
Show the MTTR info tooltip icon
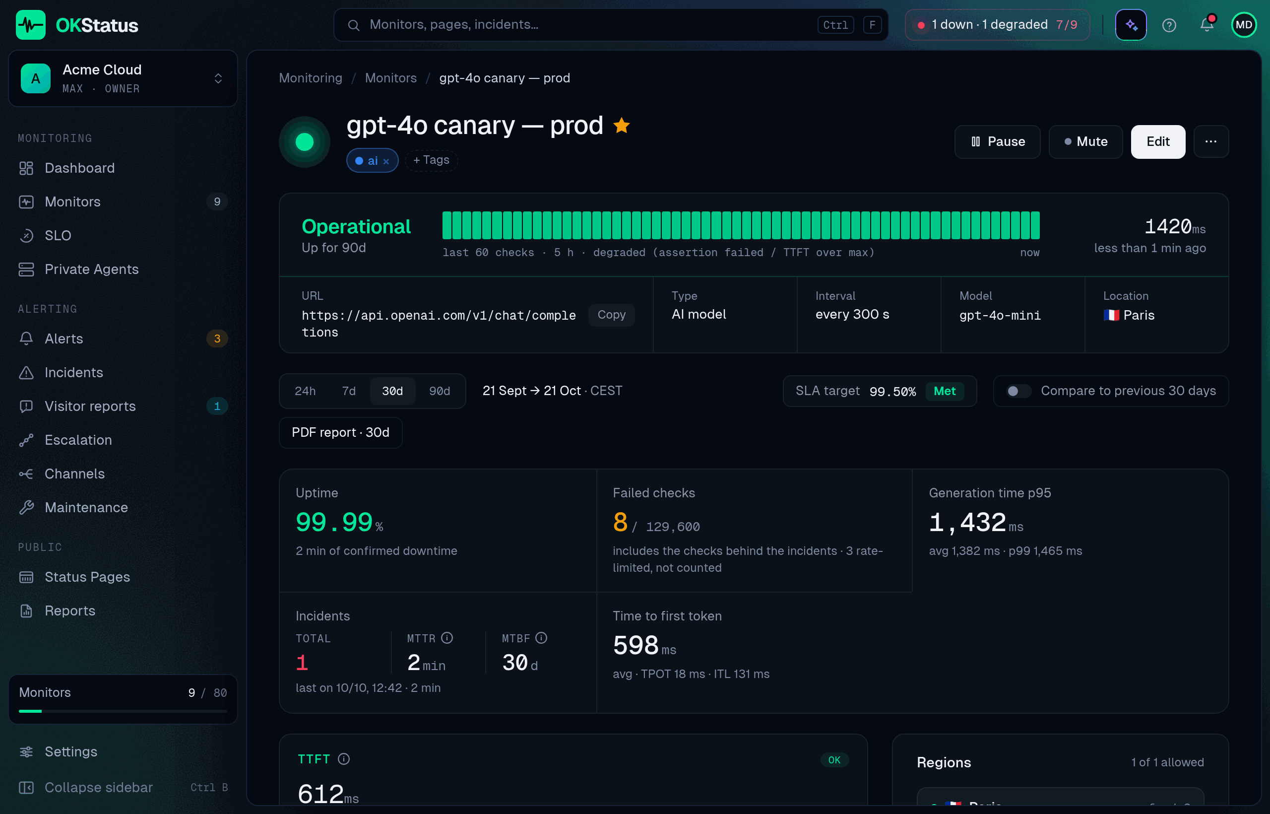click(447, 638)
